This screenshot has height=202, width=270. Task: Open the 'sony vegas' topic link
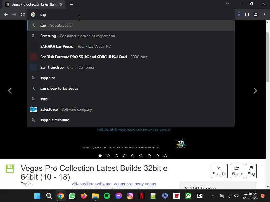pos(145,184)
